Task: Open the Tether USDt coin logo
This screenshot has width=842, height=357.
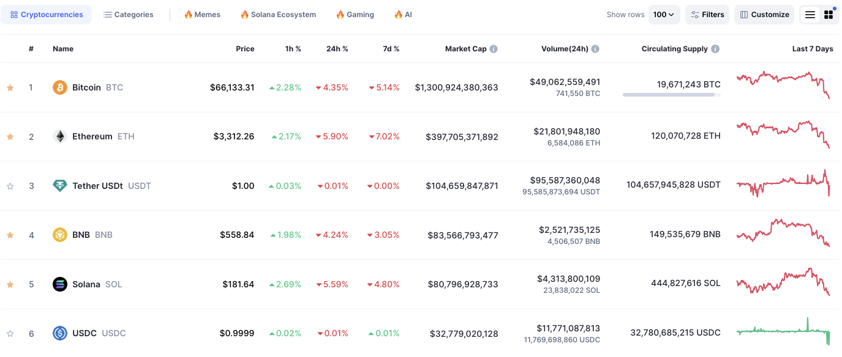Action: [x=59, y=186]
